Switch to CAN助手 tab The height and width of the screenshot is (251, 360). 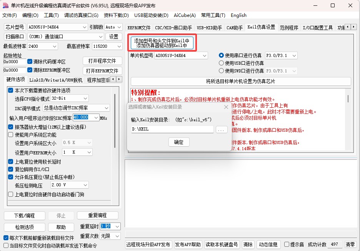coord(234,28)
